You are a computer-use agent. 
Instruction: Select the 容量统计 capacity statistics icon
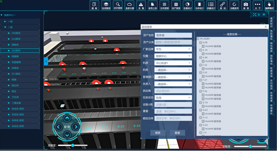(188, 5)
